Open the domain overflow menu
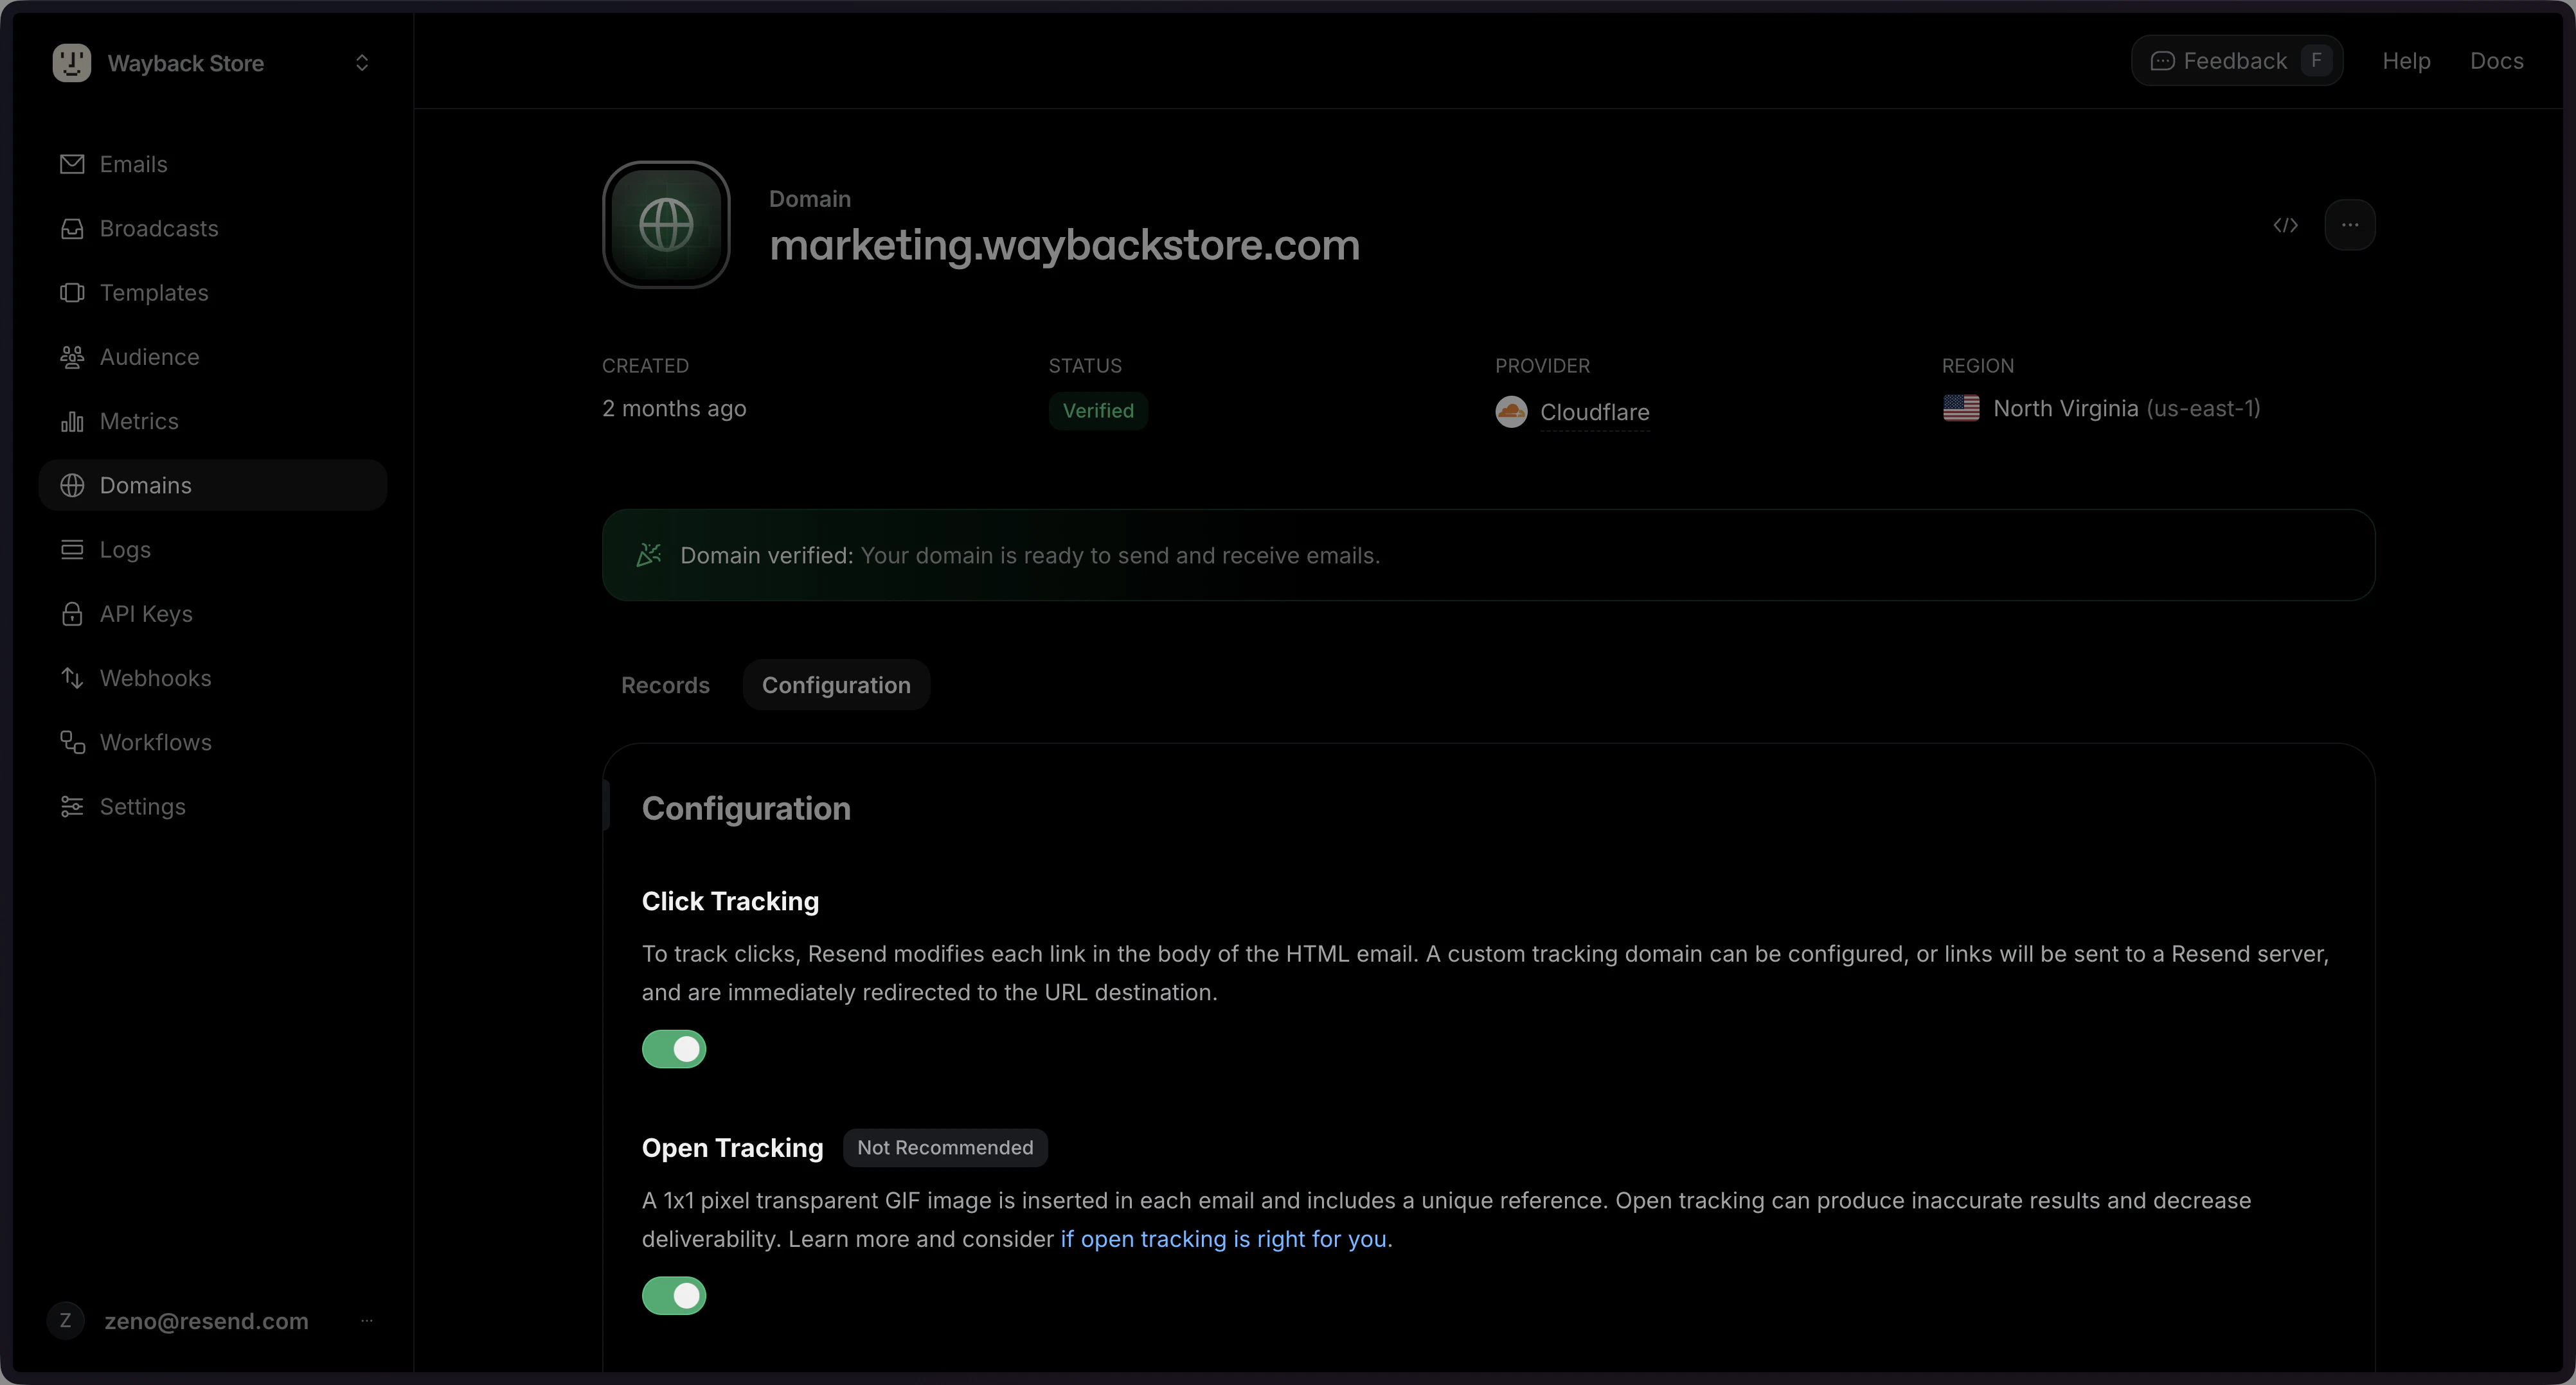The image size is (2576, 1385). tap(2351, 225)
